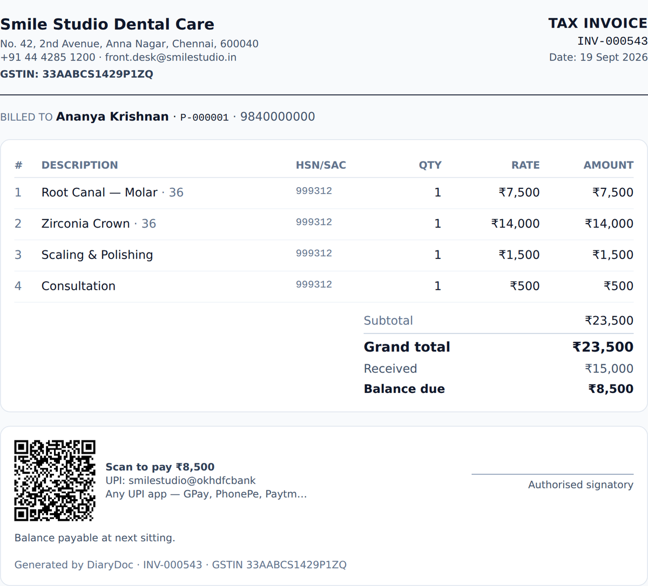Click the HSN code in Consultation row
648x586 pixels.
point(314,285)
